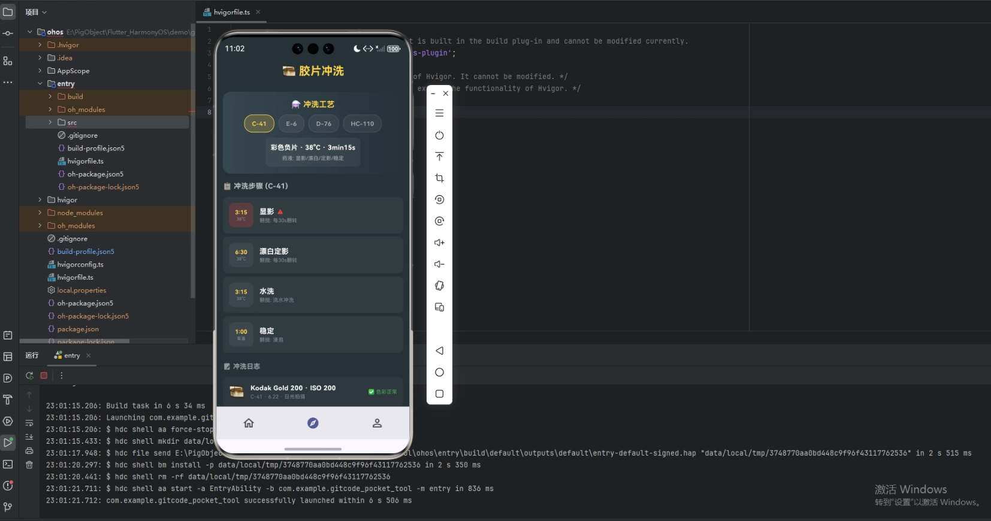Open the 显影 3:15 step card

coord(313,215)
